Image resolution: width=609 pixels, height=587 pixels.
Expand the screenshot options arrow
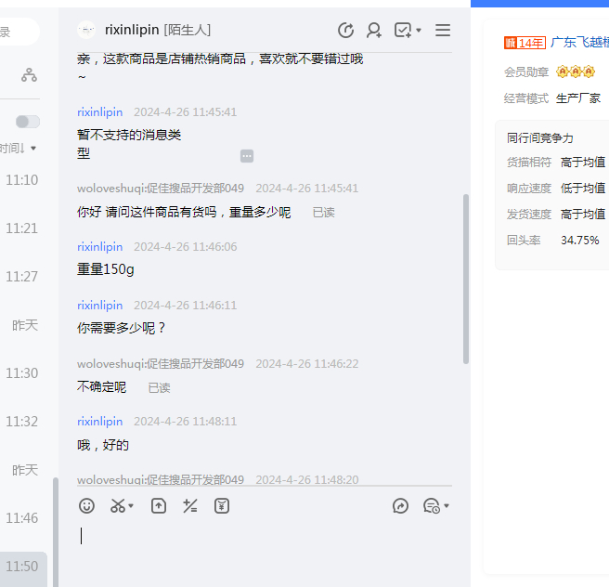coord(131,506)
